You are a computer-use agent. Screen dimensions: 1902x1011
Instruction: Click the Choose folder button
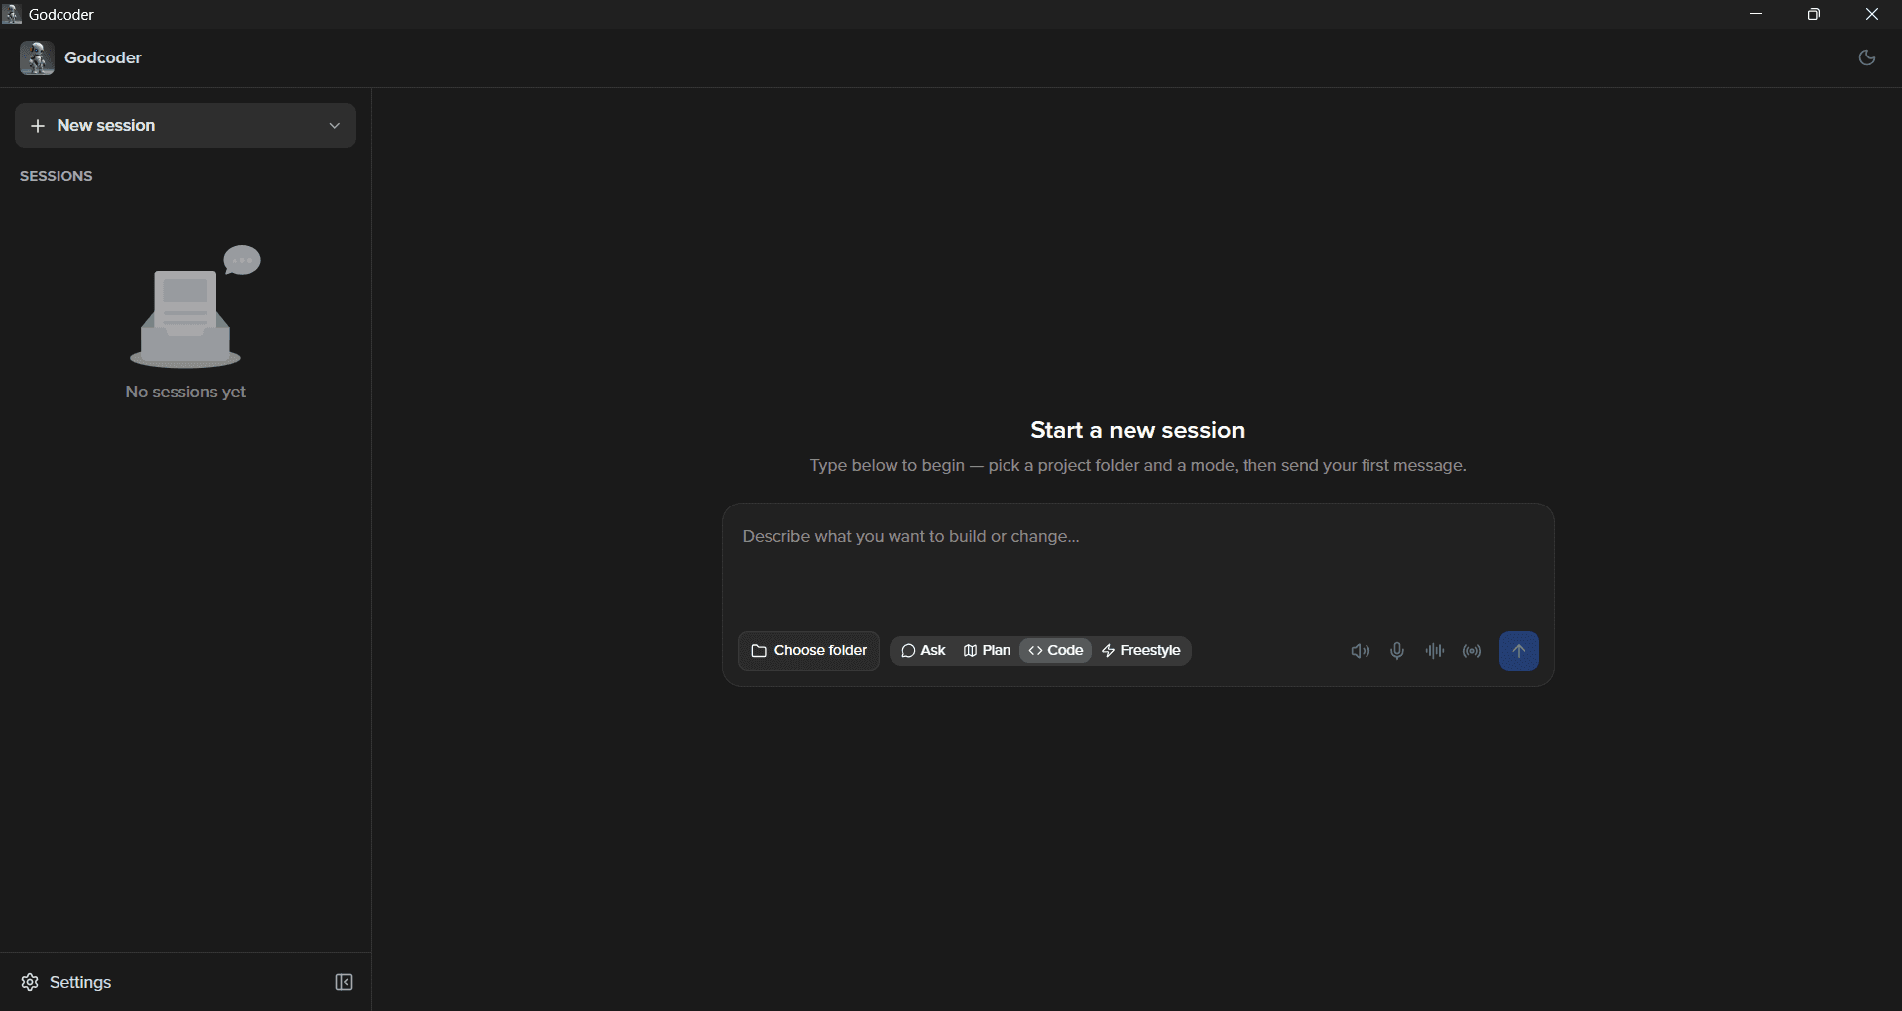(809, 651)
